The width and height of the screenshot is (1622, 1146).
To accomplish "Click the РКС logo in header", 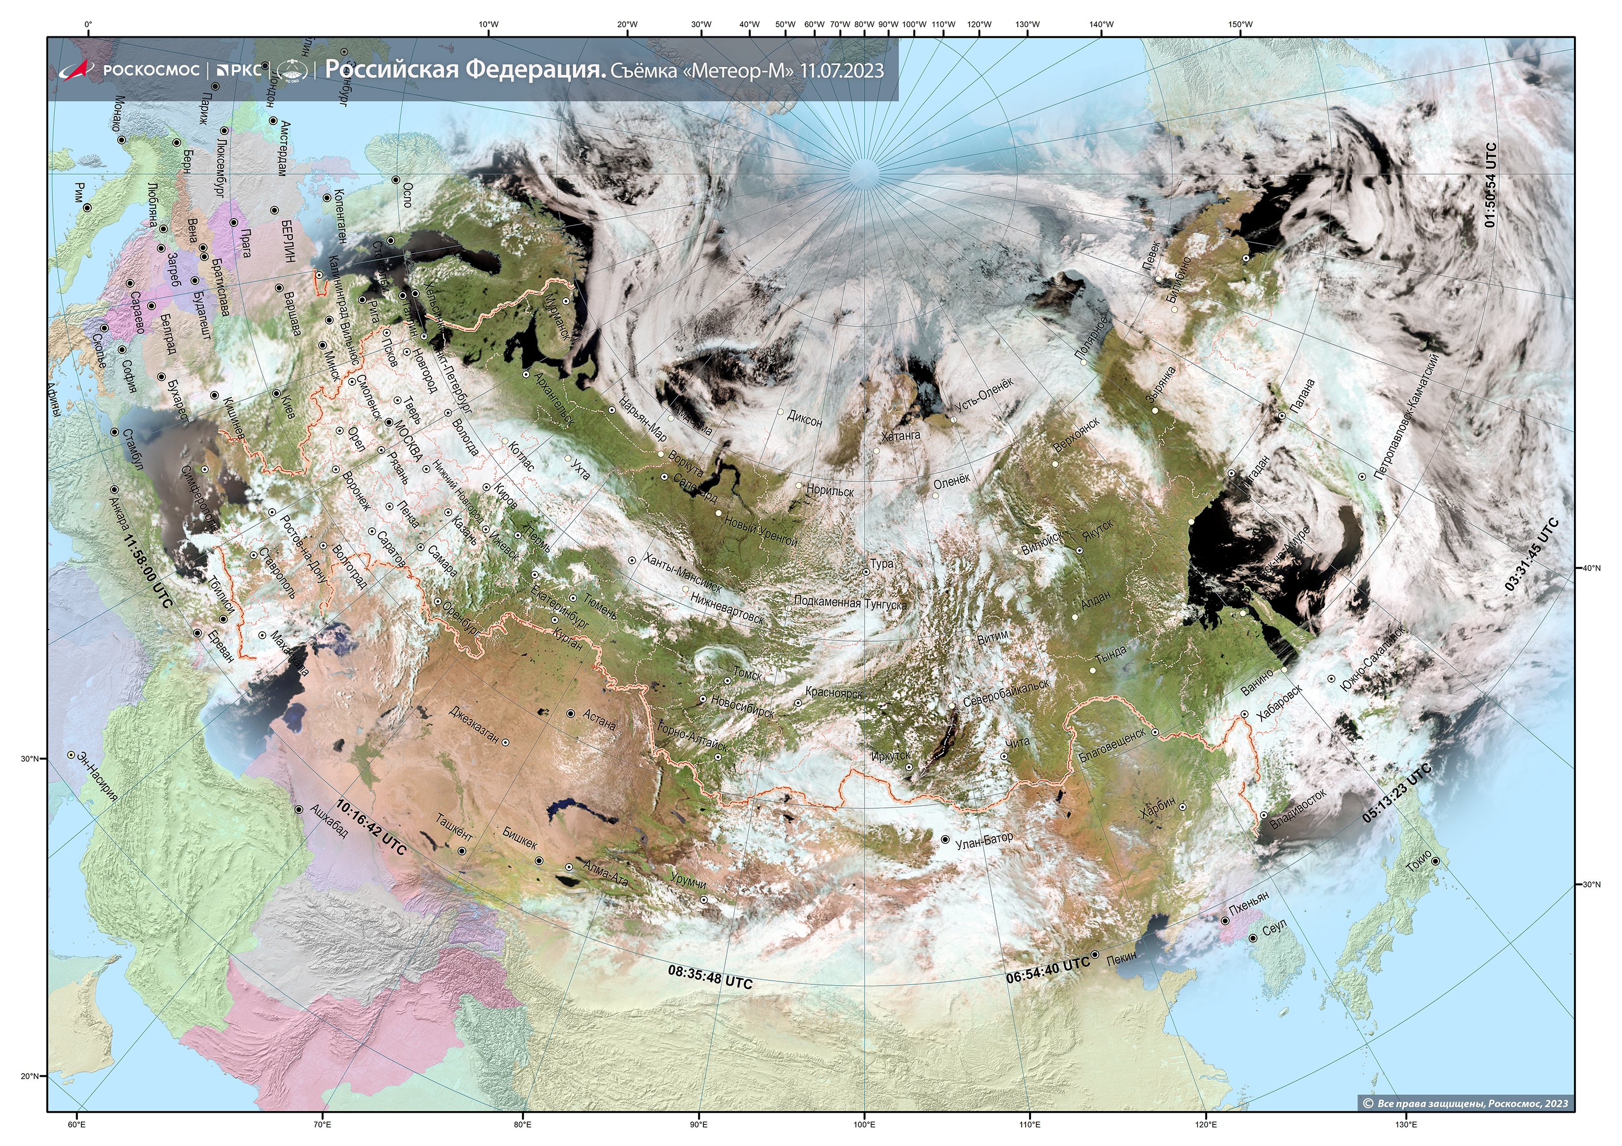I will pos(239,70).
